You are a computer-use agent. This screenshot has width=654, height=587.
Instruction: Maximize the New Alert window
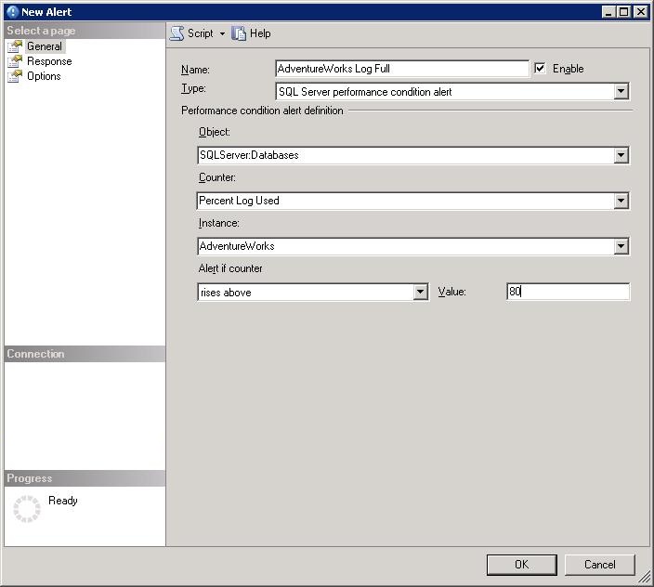click(x=623, y=12)
